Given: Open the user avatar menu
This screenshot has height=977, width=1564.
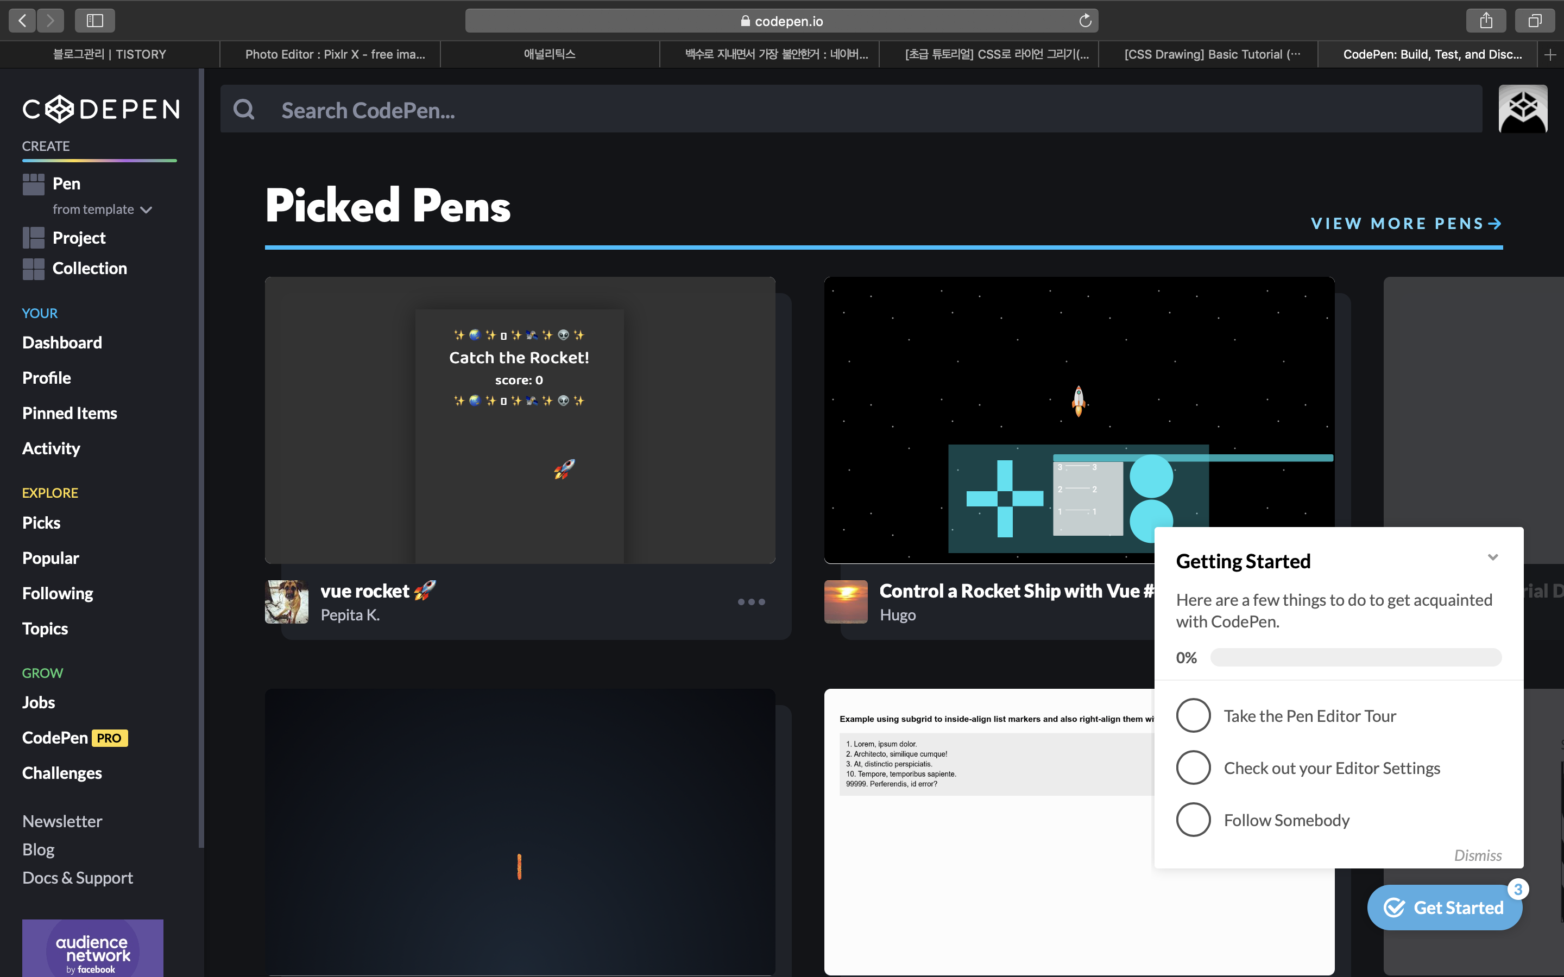Looking at the screenshot, I should [x=1522, y=109].
